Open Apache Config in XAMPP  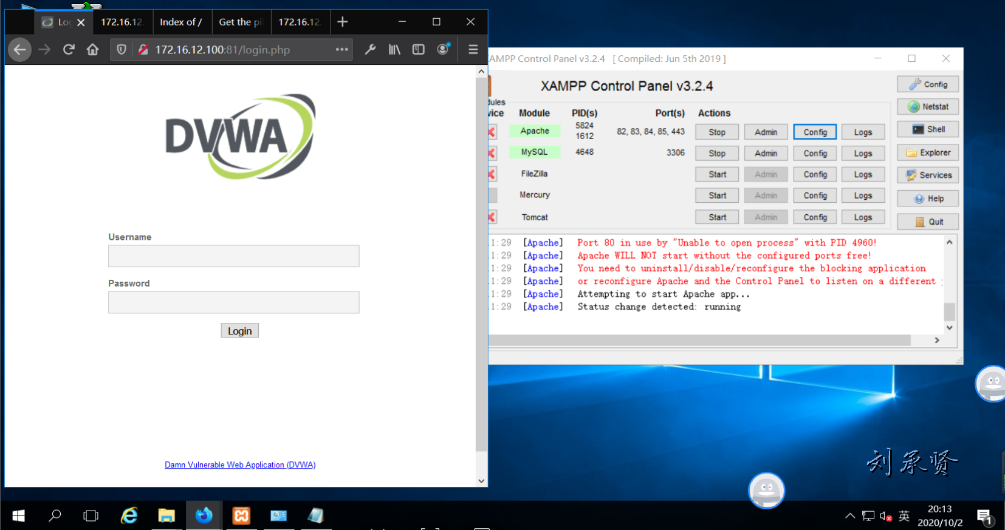pyautogui.click(x=815, y=132)
